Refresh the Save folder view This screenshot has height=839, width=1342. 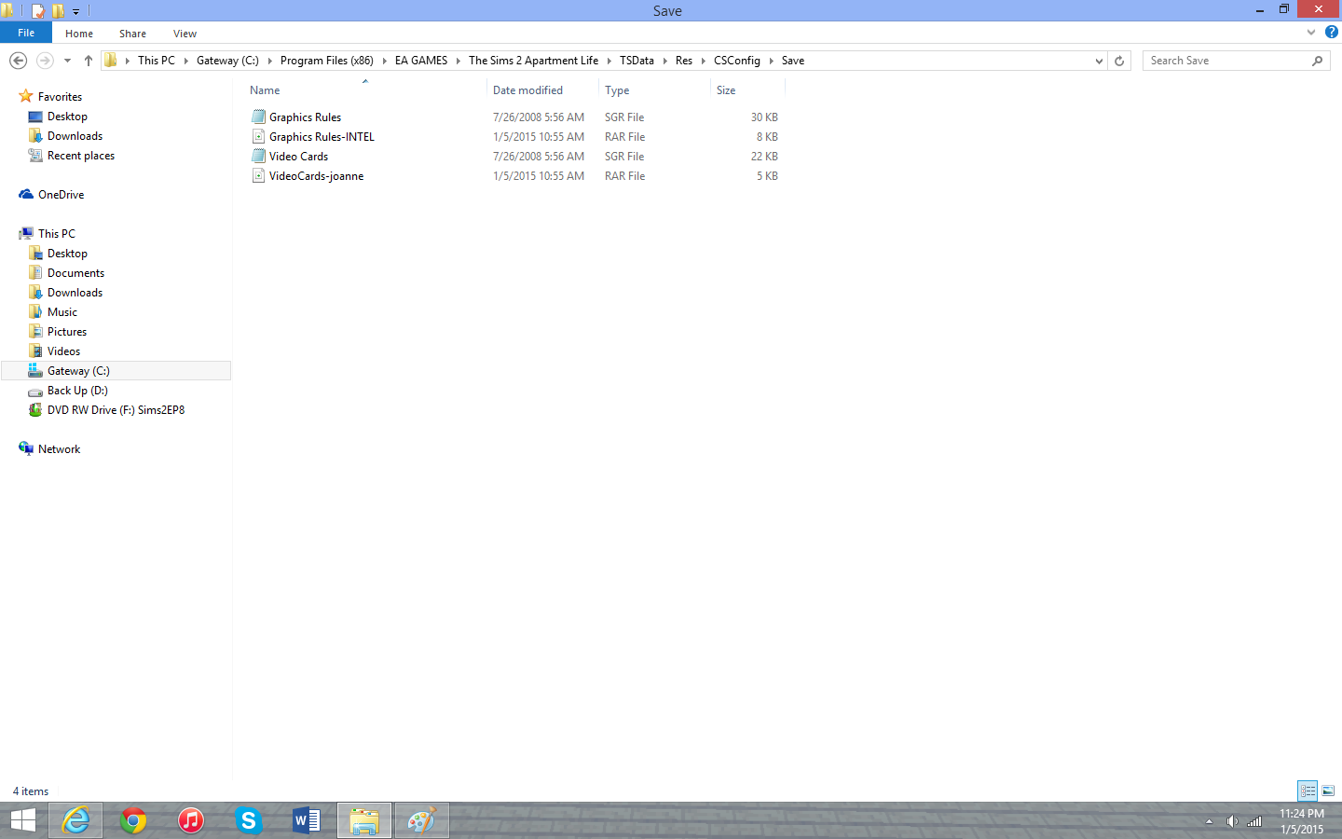point(1119,61)
